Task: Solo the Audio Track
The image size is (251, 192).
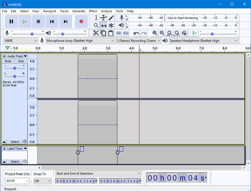Action: [x=21, y=61]
